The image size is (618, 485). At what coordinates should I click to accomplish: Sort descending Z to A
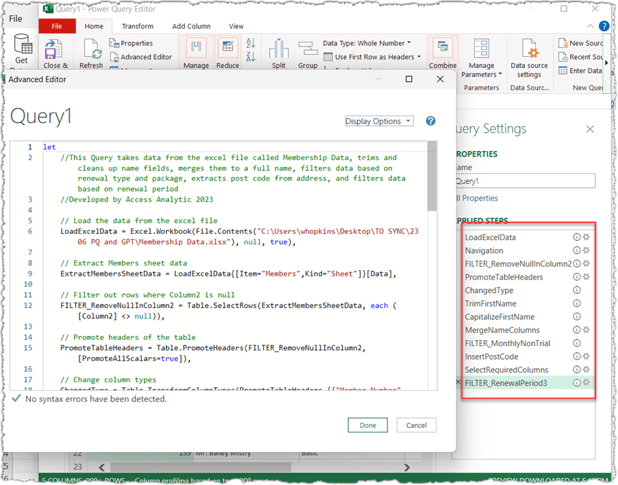point(250,56)
